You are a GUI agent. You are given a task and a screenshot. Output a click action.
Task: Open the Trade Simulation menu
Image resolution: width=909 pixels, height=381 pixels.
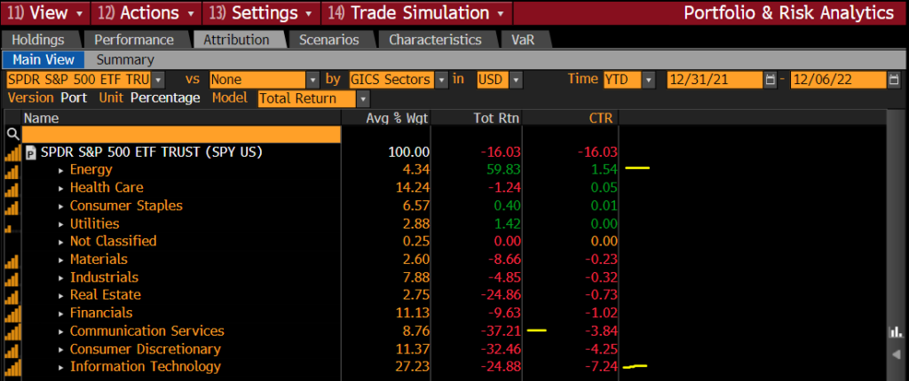(416, 12)
